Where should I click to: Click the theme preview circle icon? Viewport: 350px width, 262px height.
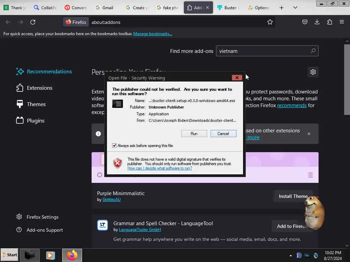coord(100,175)
